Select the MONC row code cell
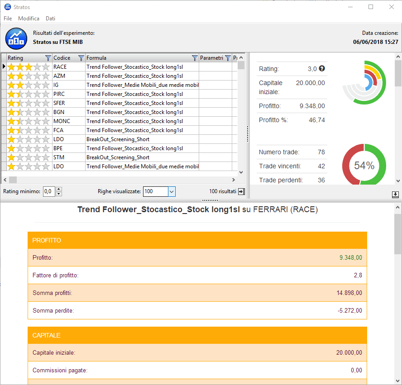402x385 pixels. pos(69,121)
